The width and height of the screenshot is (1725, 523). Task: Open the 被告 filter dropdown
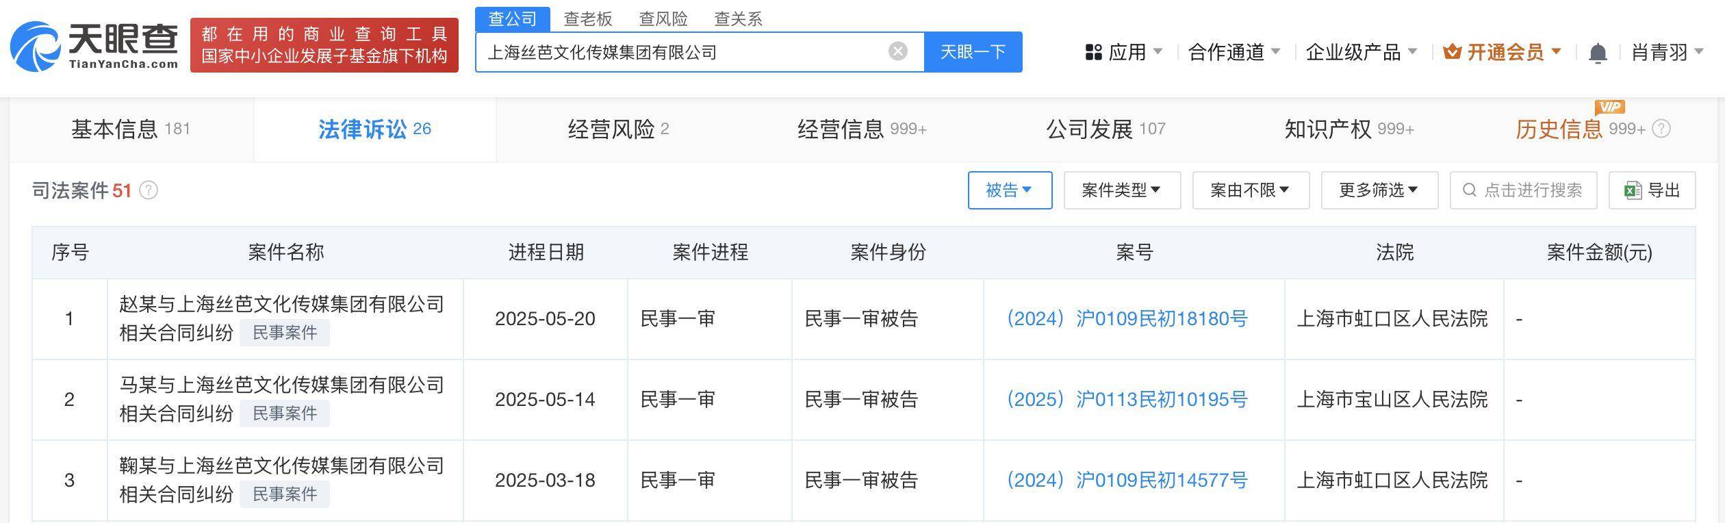(x=1010, y=190)
